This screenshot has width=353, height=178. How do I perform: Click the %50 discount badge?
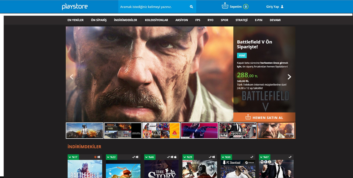[x=227, y=157]
